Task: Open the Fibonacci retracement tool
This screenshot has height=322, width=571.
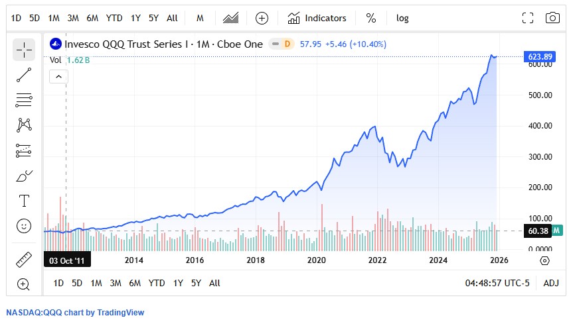Action: tap(24, 100)
